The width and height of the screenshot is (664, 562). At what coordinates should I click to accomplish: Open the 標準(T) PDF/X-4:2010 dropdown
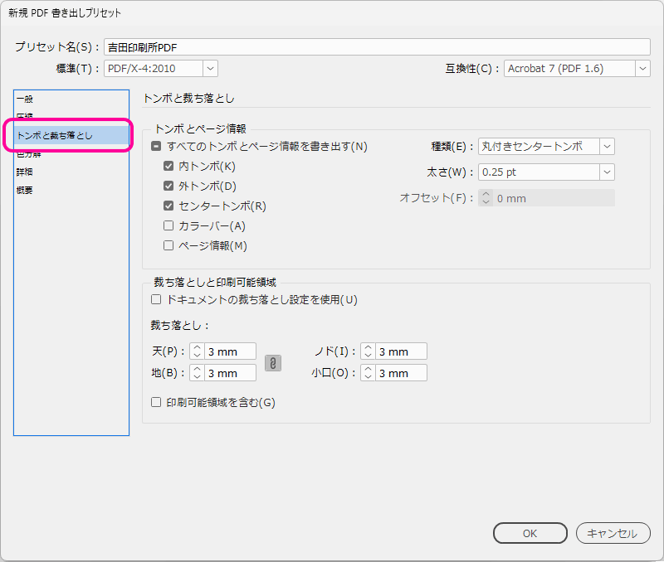click(161, 69)
